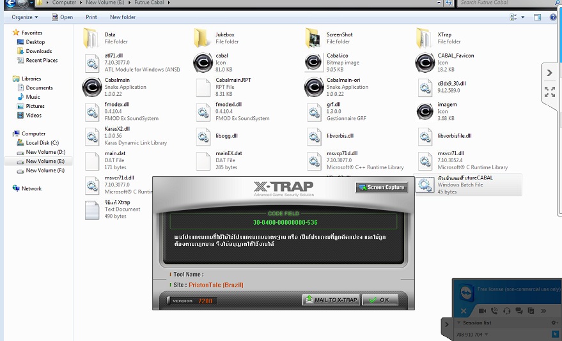Image resolution: width=562 pixels, height=341 pixels.
Task: Select the d3dx9_30.dll file icon
Action: [x=425, y=87]
